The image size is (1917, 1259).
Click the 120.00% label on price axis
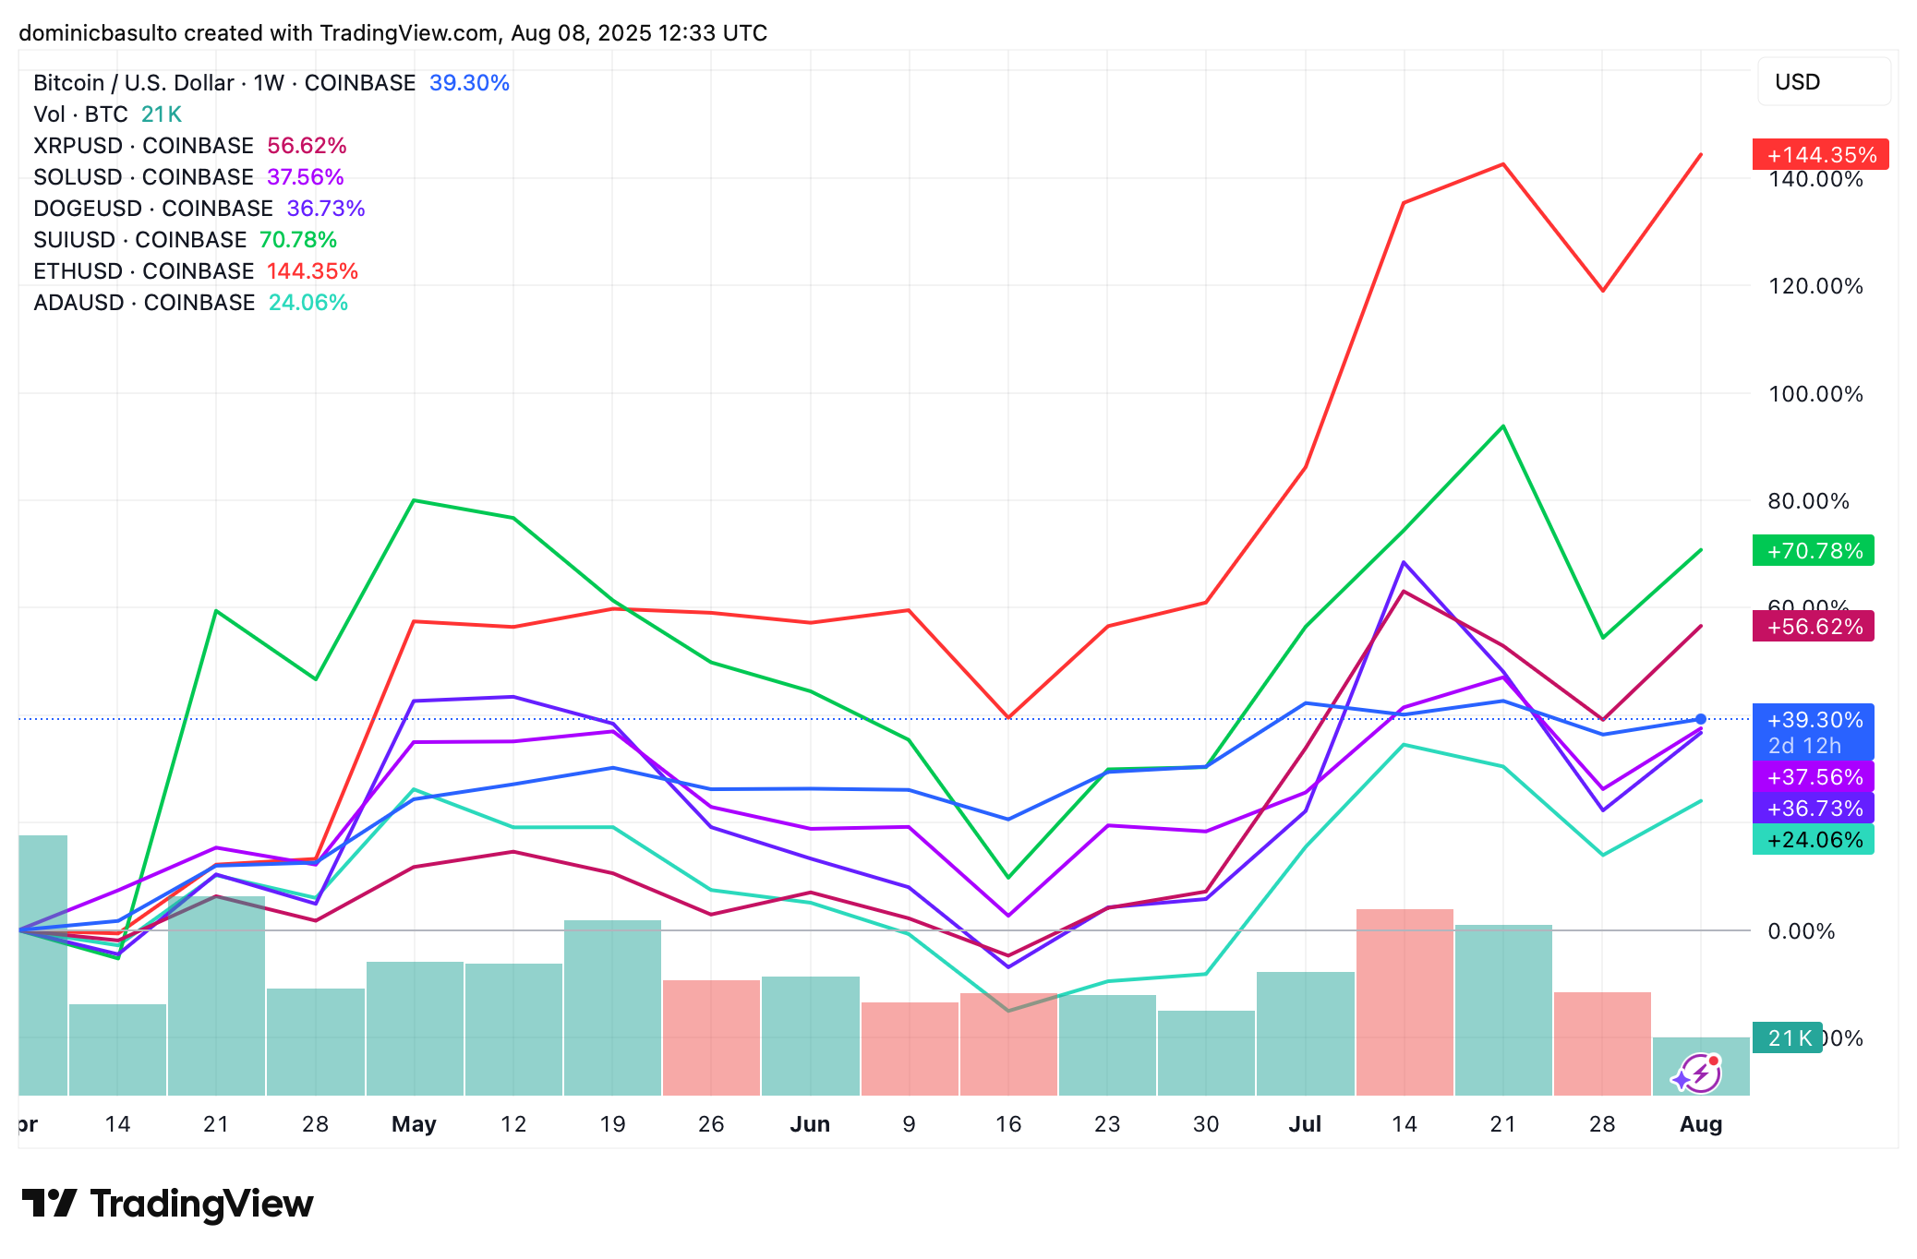[1815, 286]
